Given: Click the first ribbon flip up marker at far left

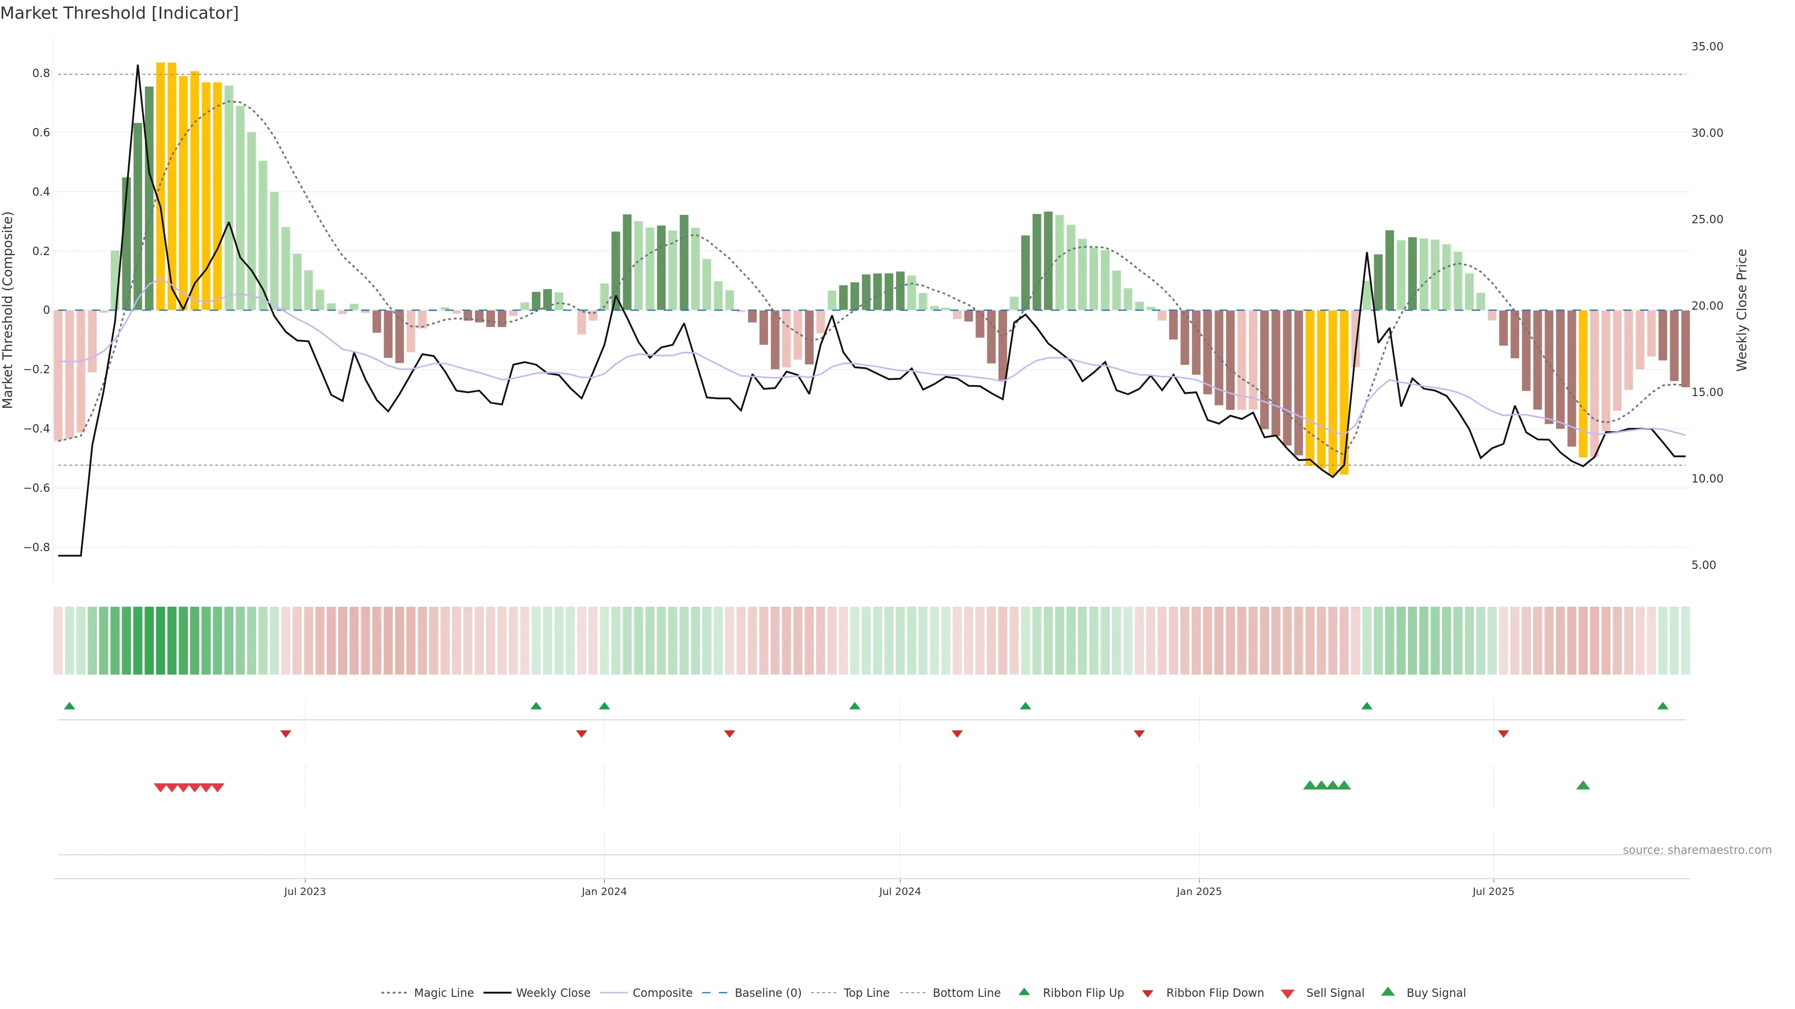Looking at the screenshot, I should 69,706.
